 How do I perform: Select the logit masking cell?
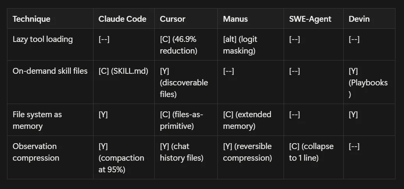tap(240, 44)
